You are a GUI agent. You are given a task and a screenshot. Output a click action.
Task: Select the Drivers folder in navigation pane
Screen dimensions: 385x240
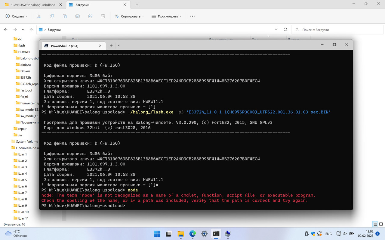23,71
